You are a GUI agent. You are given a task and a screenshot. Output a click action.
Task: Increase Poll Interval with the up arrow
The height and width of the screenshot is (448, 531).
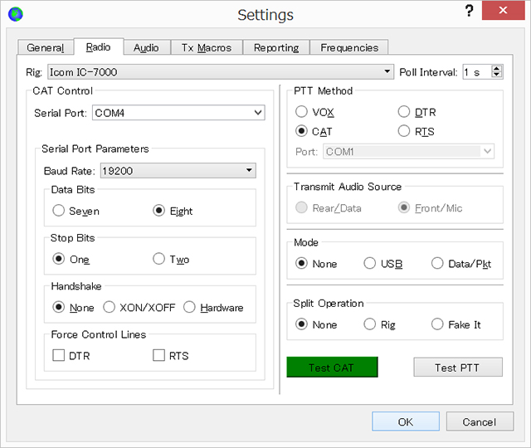[x=497, y=68]
